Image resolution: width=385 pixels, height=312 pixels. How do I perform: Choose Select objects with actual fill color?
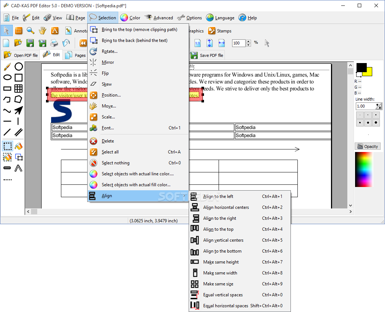pos(138,185)
